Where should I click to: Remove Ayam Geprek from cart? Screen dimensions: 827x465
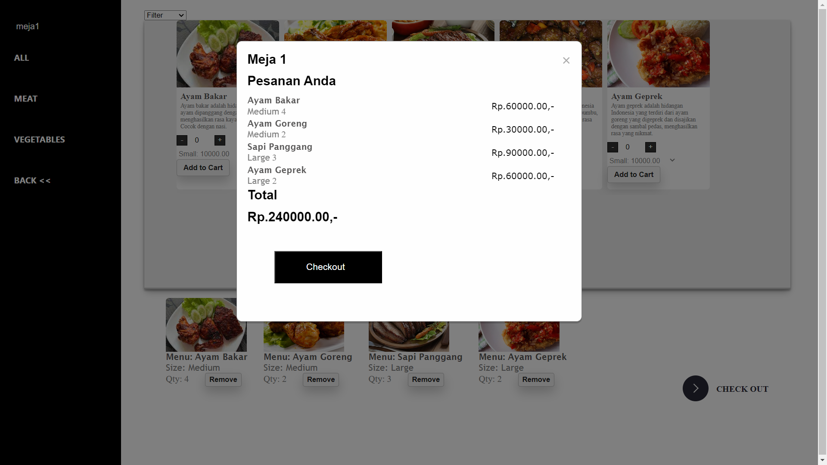click(x=536, y=380)
